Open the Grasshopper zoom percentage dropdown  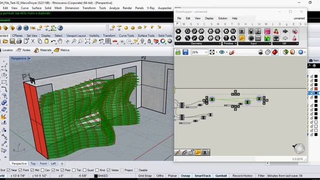click(x=206, y=52)
